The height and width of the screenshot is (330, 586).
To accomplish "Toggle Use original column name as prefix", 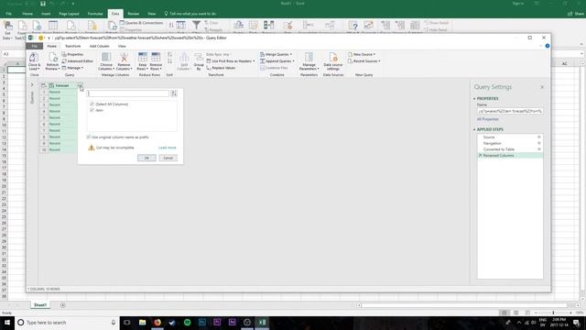I will 89,137.
